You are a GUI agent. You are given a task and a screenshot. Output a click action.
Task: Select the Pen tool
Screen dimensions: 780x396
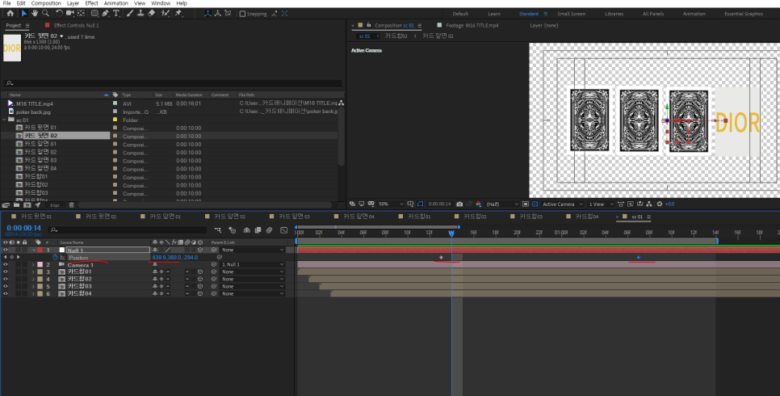click(x=106, y=14)
